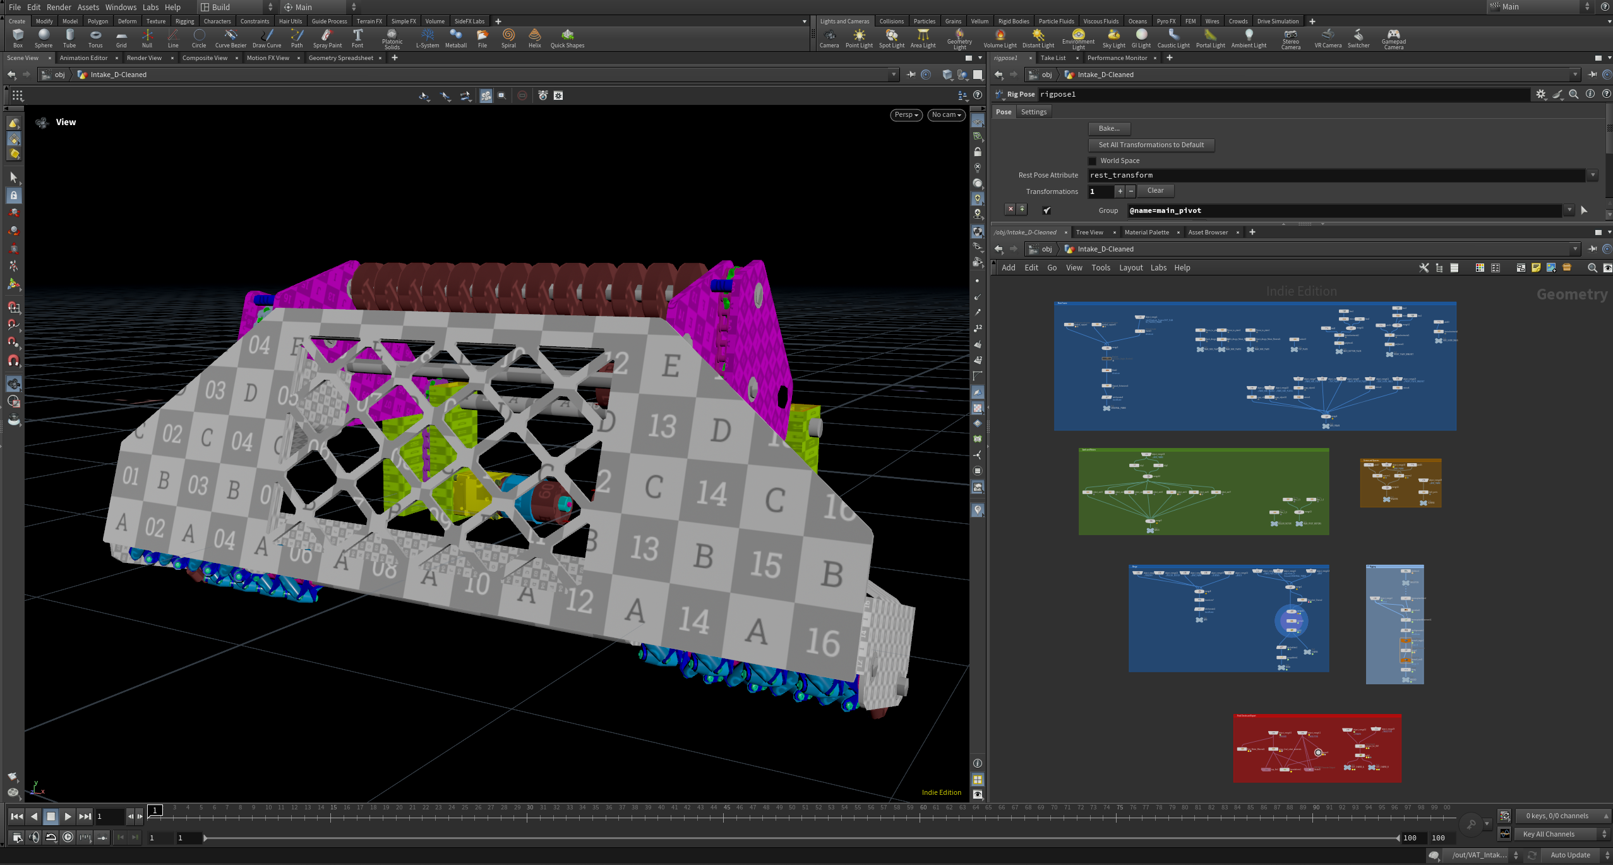
Task: Select the L-System shelf tool
Action: (428, 39)
